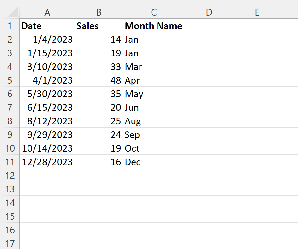Click the Month Name header cell
The width and height of the screenshot is (298, 249).
[153, 26]
